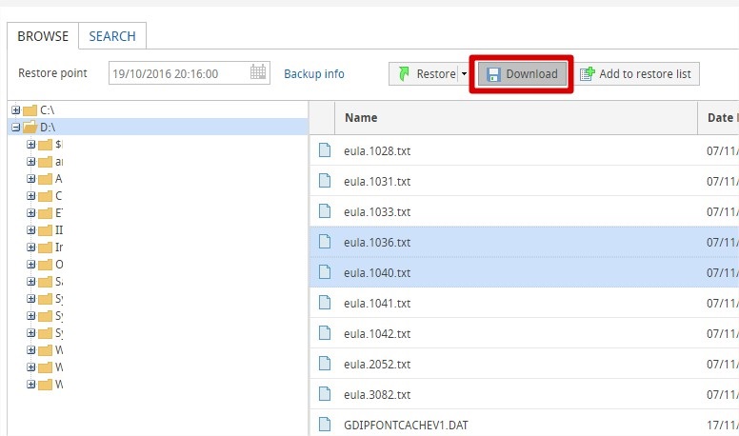Expand the C:\ drive node
The width and height of the screenshot is (739, 436).
pyautogui.click(x=15, y=110)
